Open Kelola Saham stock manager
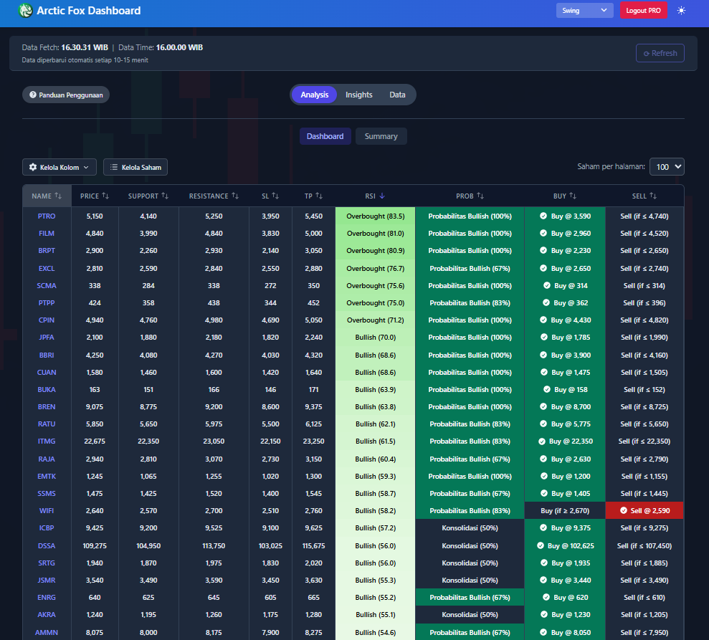The width and height of the screenshot is (709, 640). click(x=135, y=167)
